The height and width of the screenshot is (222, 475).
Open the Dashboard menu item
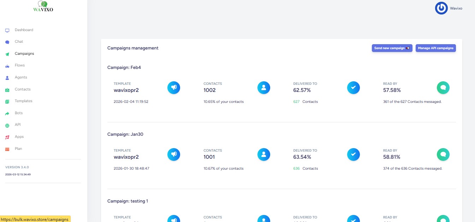coord(24,30)
